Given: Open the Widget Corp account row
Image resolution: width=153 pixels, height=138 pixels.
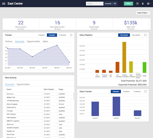Looking at the screenshot, I should 38,97.
